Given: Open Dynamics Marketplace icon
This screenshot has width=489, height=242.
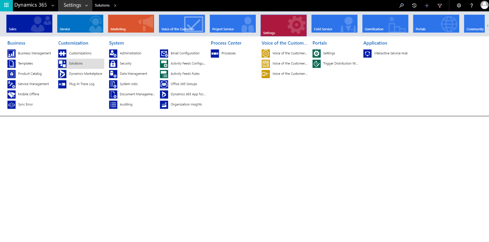Looking at the screenshot, I should (x=62, y=74).
